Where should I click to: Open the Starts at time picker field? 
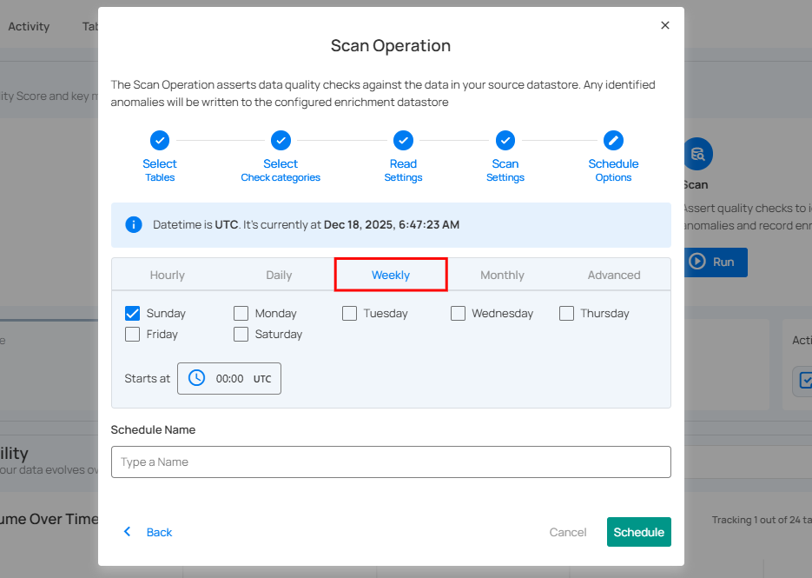(x=229, y=378)
